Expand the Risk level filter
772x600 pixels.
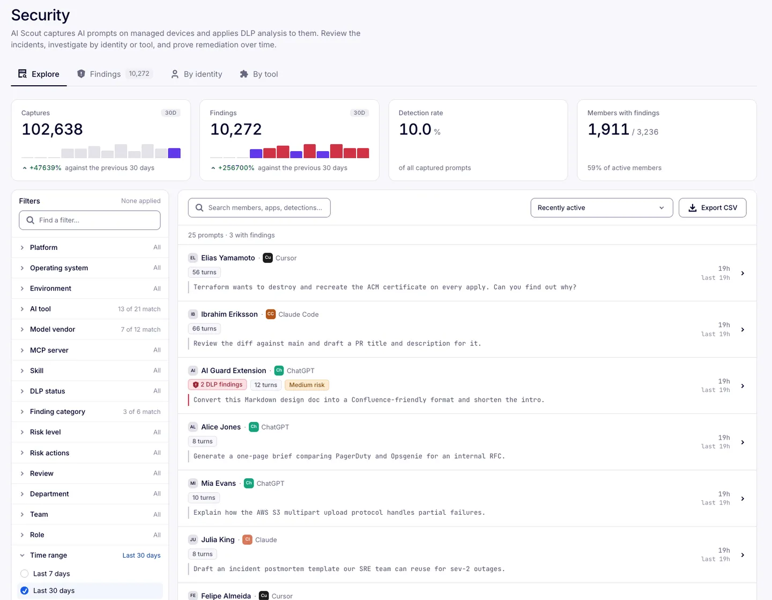pos(90,432)
